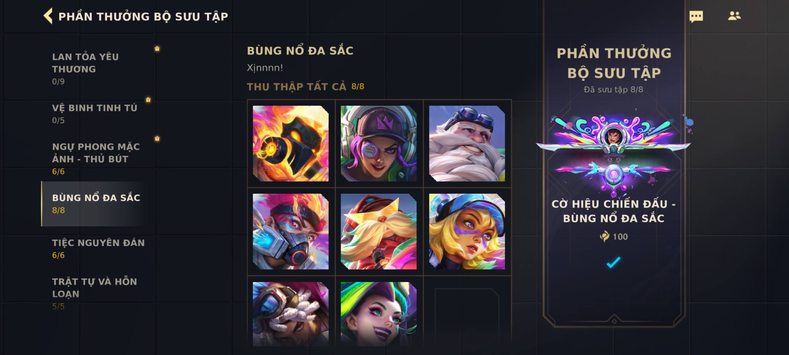Select the flaming black helmet skin portrait
Image resolution: width=789 pixels, height=355 pixels.
coord(291,143)
